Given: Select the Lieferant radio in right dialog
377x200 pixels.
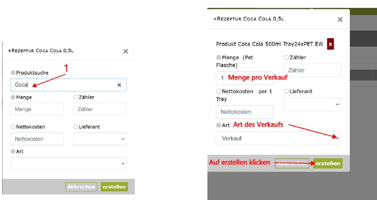Looking at the screenshot, I should 286,91.
